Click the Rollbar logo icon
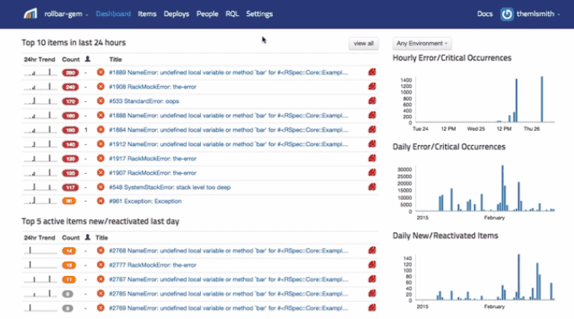This screenshot has height=319, width=574. 30,14
